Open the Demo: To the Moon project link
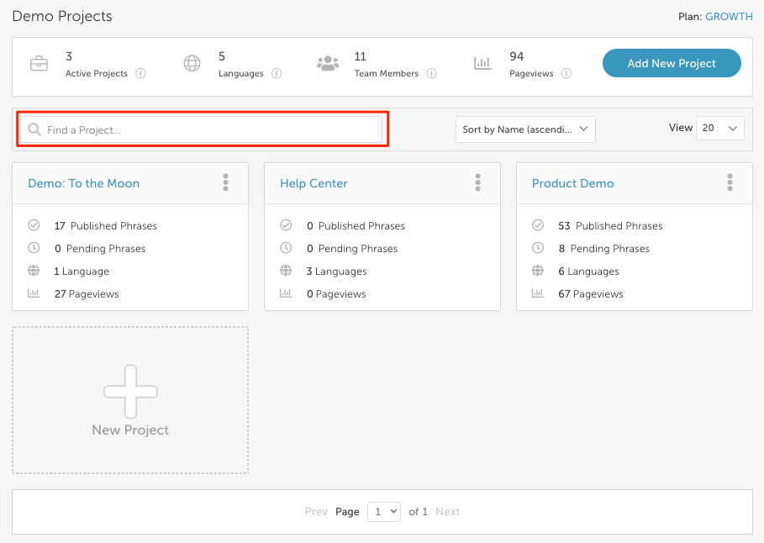The image size is (764, 543). (84, 183)
